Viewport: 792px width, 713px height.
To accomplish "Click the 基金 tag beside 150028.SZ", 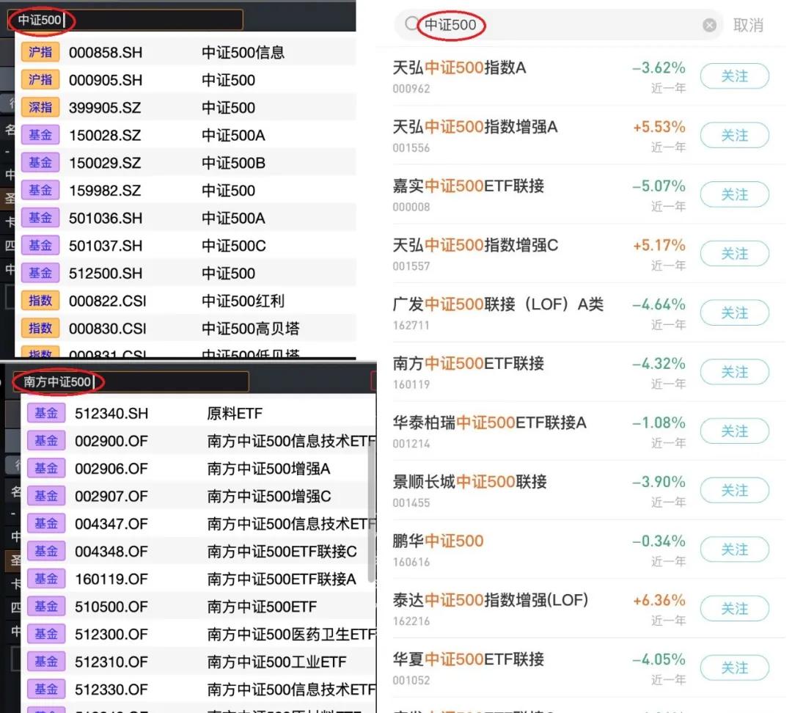I will (x=40, y=135).
